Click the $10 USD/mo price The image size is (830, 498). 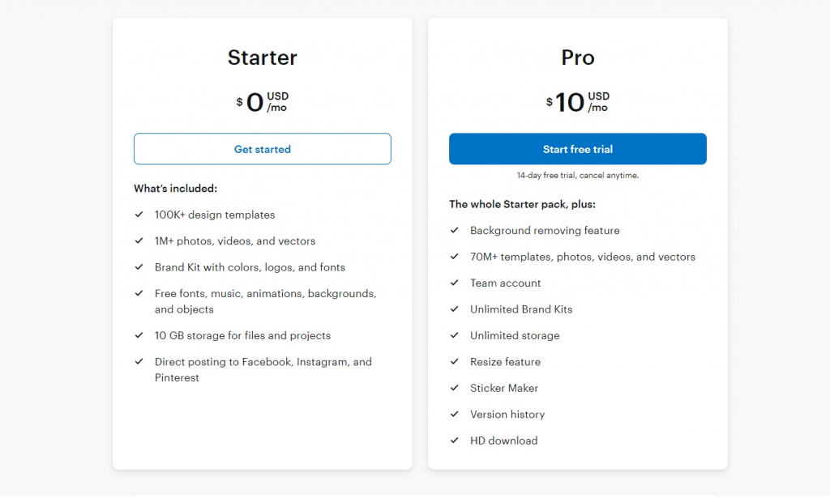coord(577,102)
